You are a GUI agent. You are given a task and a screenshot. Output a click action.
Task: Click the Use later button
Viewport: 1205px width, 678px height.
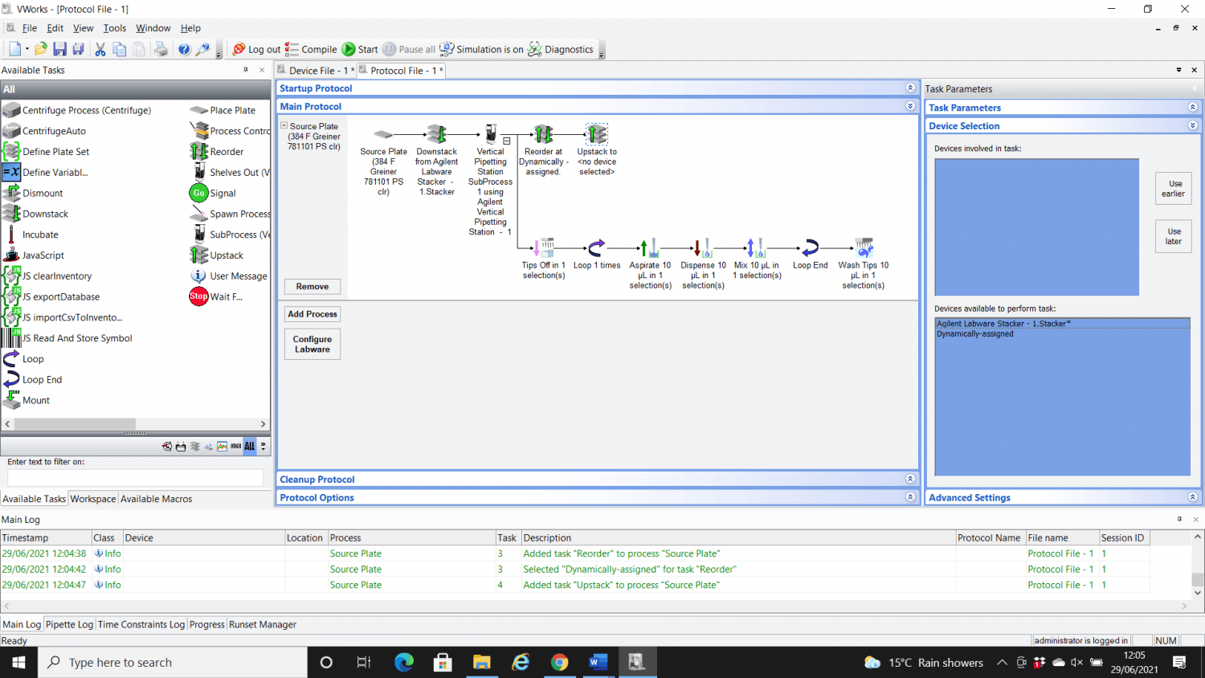pyautogui.click(x=1173, y=236)
